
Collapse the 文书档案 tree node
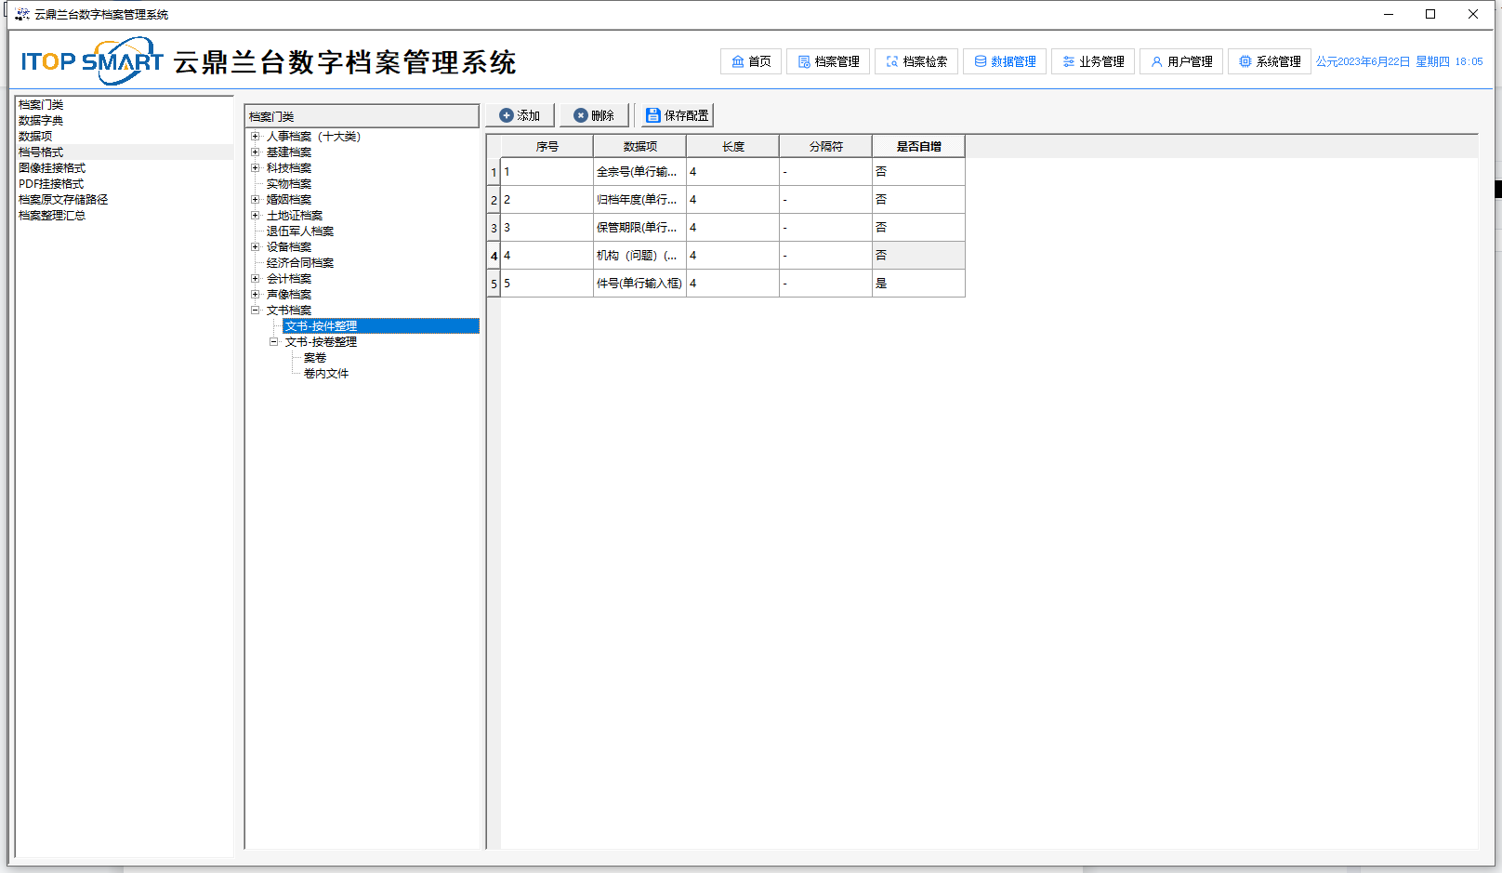point(255,311)
